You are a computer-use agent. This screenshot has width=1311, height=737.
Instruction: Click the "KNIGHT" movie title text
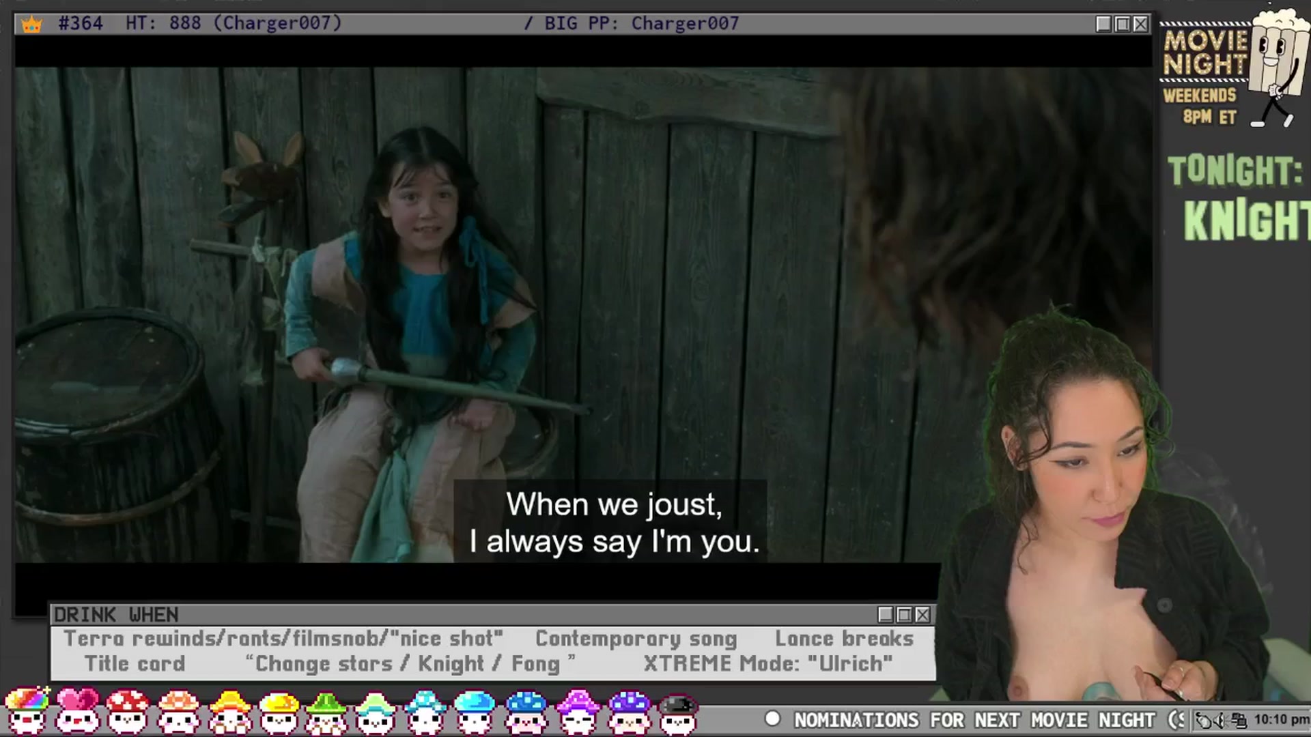tap(1247, 220)
